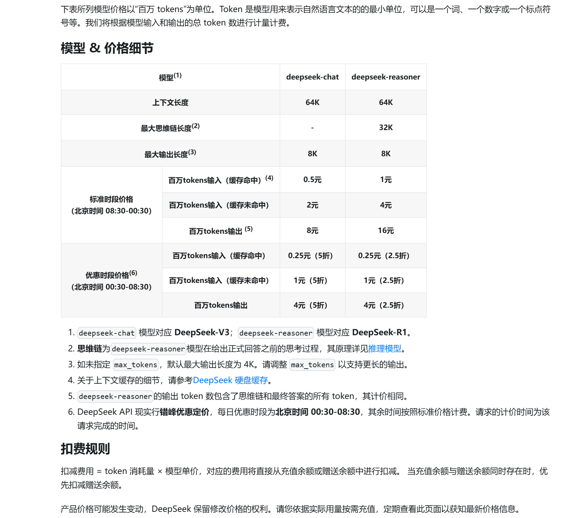Select the 4元（5折）price cell
This screenshot has width=575, height=518.
pos(312,305)
